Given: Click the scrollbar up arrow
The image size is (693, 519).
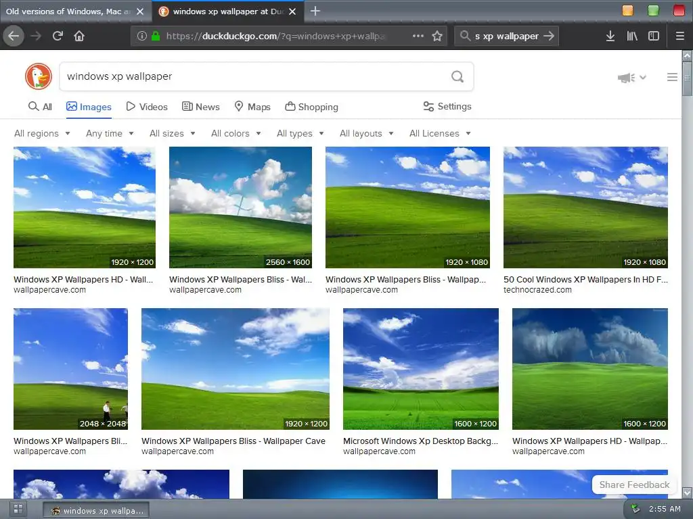Looking at the screenshot, I should (x=687, y=55).
